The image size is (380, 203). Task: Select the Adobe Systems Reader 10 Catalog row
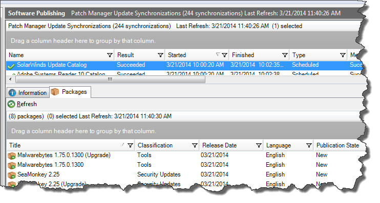pos(185,73)
